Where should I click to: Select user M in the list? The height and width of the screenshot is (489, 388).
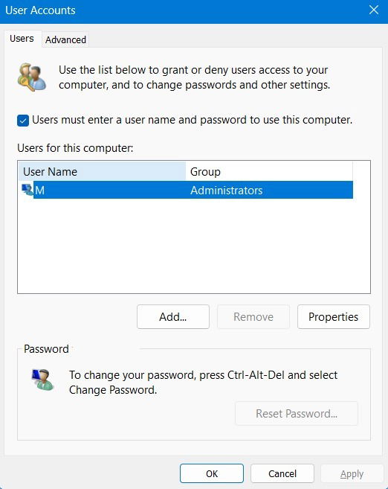[x=186, y=190]
